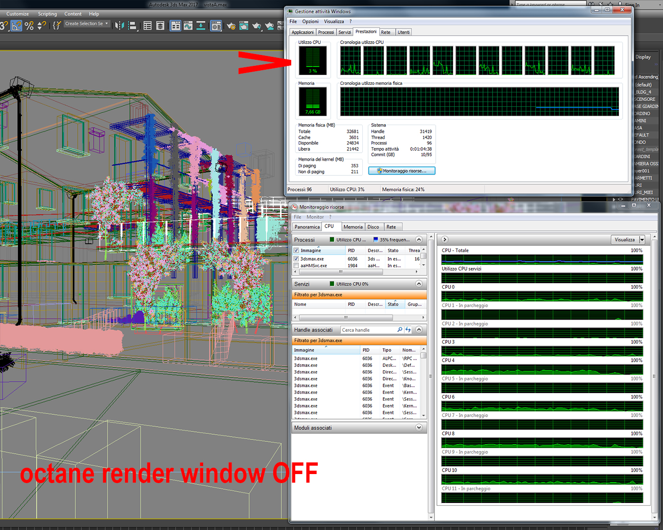Check the aaHMSvc.exe process checkbox

pos(296,266)
